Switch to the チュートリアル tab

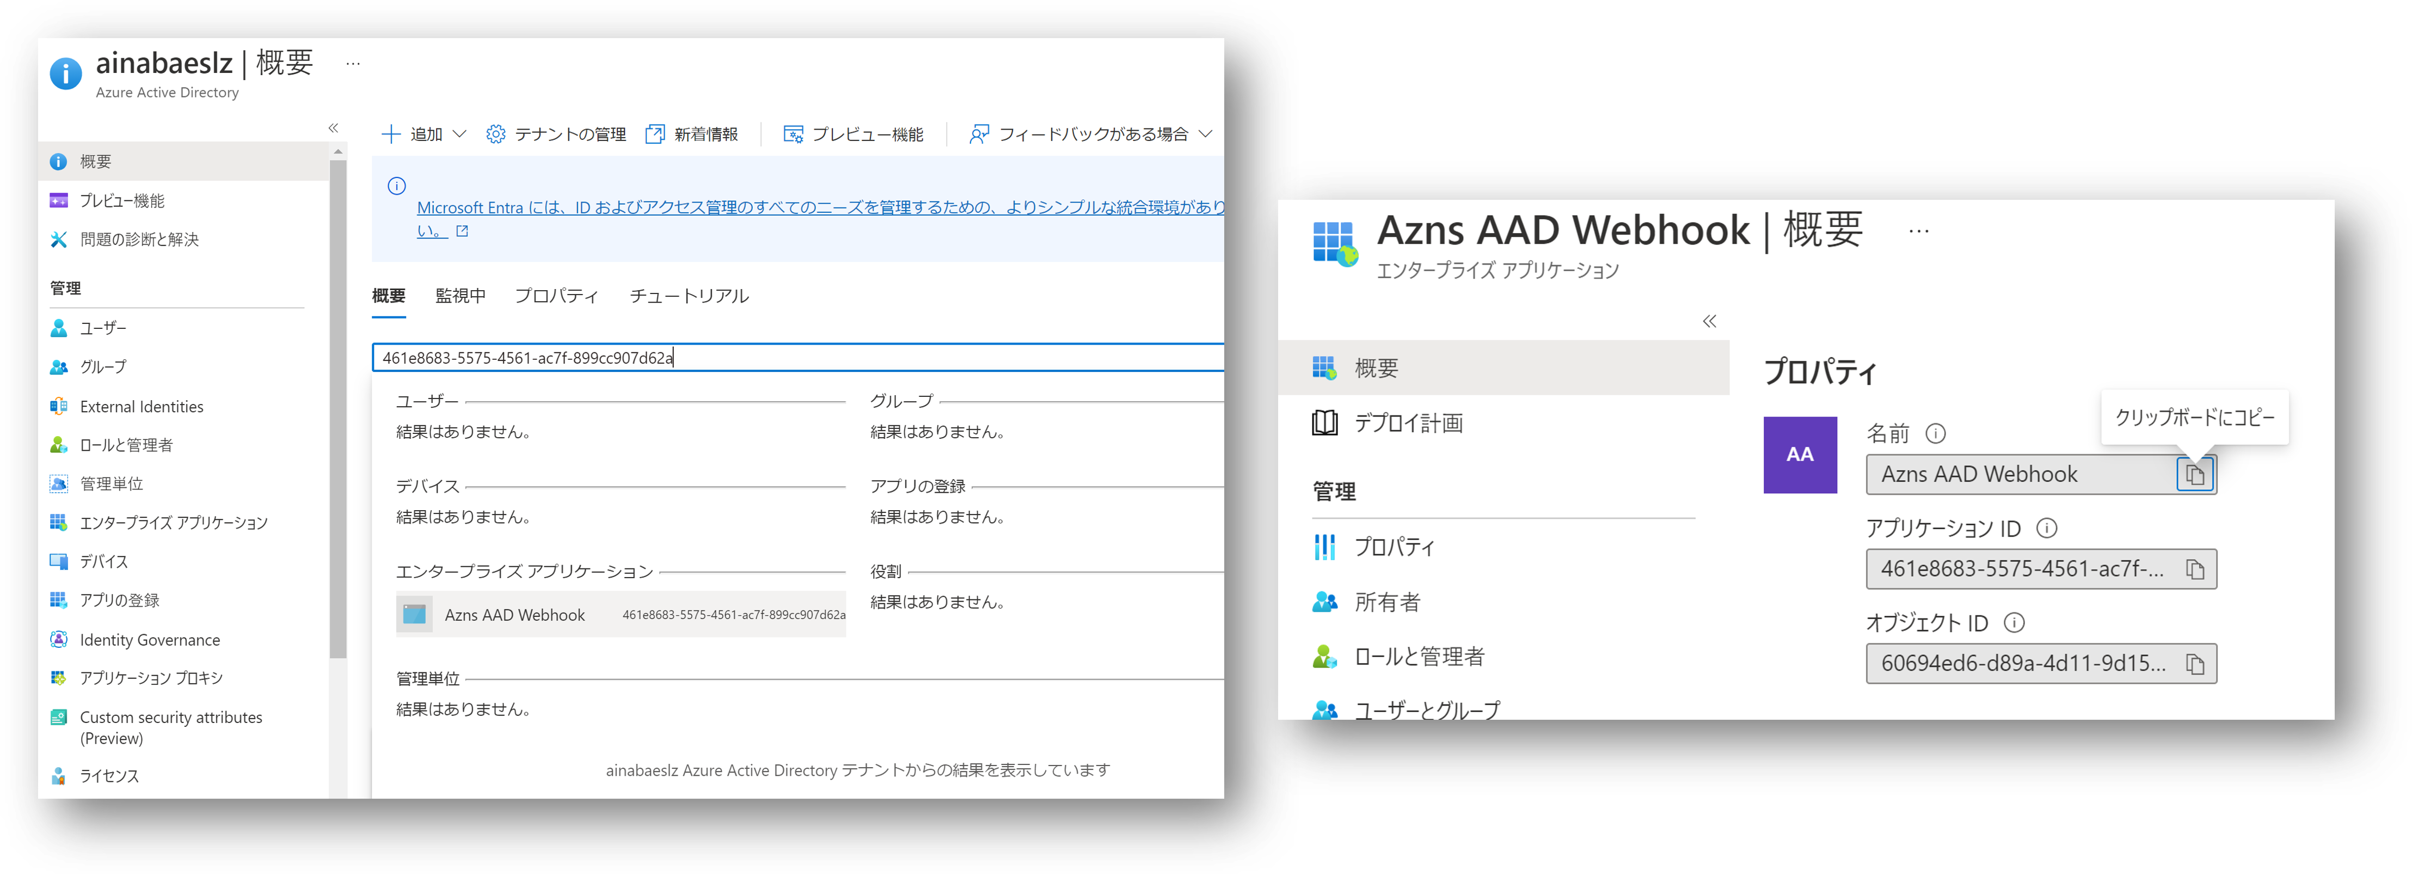(x=689, y=296)
